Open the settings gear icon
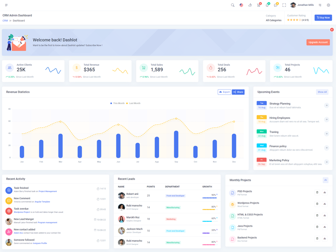 pyautogui.click(x=328, y=5)
